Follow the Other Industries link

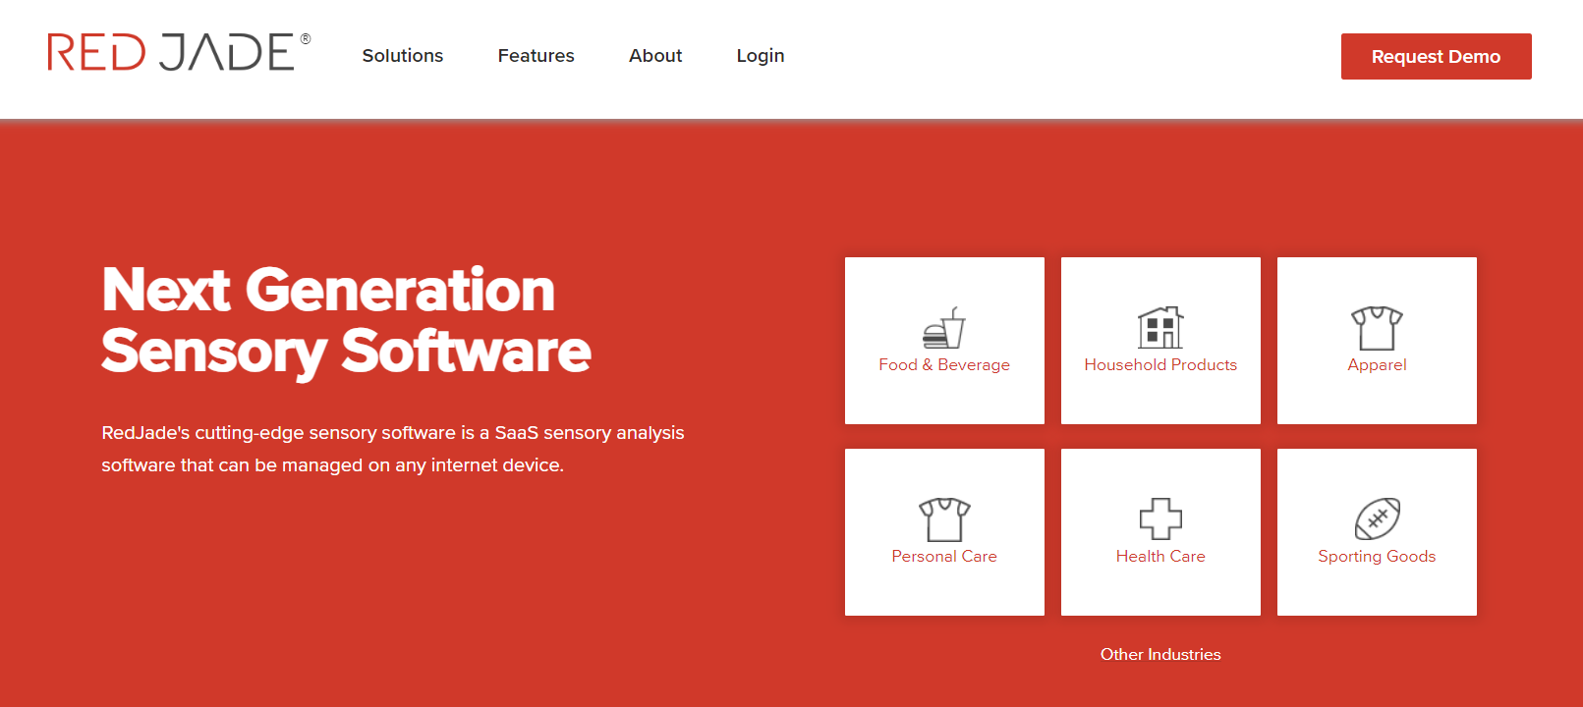click(x=1160, y=654)
